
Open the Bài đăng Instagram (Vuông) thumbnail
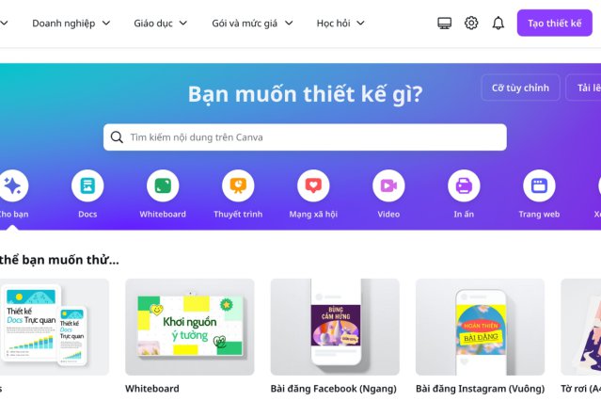click(x=481, y=327)
